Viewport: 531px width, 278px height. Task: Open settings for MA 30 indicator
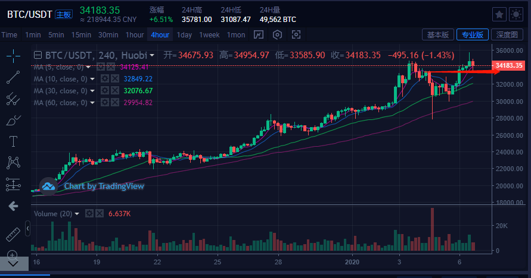click(105, 91)
